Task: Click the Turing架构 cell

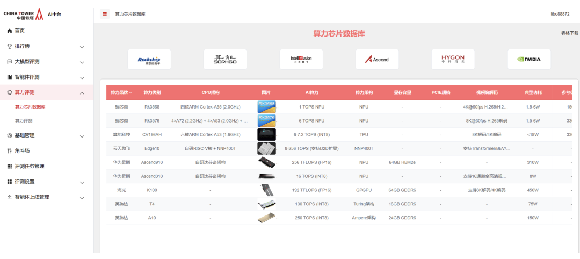Action: pyautogui.click(x=364, y=204)
